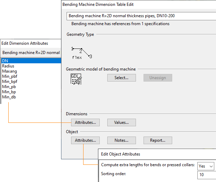
Task: Click the Unassign button
Action: 158,78
